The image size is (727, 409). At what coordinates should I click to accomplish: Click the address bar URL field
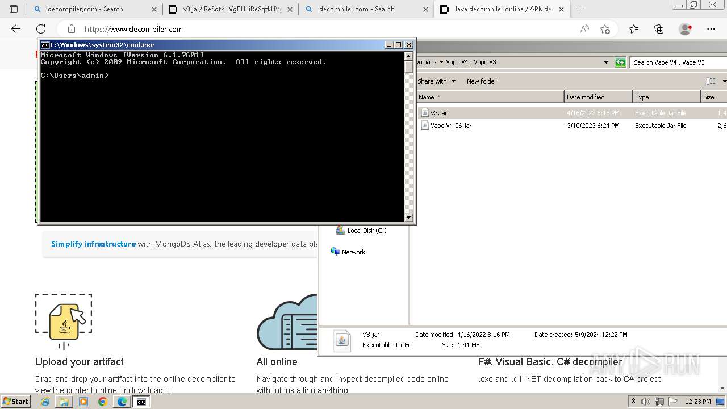click(327, 29)
